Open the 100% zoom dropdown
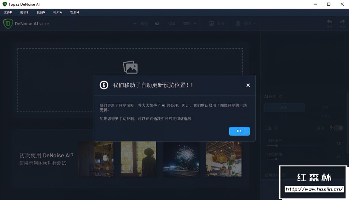 pos(189,23)
